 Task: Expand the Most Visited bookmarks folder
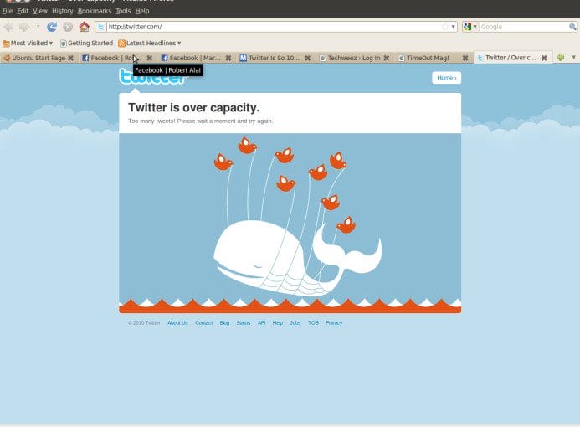28,44
